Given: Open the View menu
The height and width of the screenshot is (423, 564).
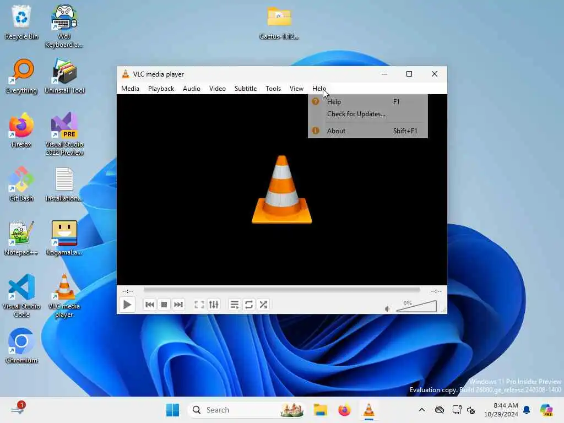Looking at the screenshot, I should 297,89.
